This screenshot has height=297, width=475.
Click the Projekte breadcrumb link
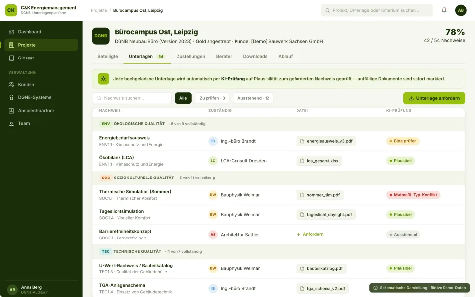[99, 10]
